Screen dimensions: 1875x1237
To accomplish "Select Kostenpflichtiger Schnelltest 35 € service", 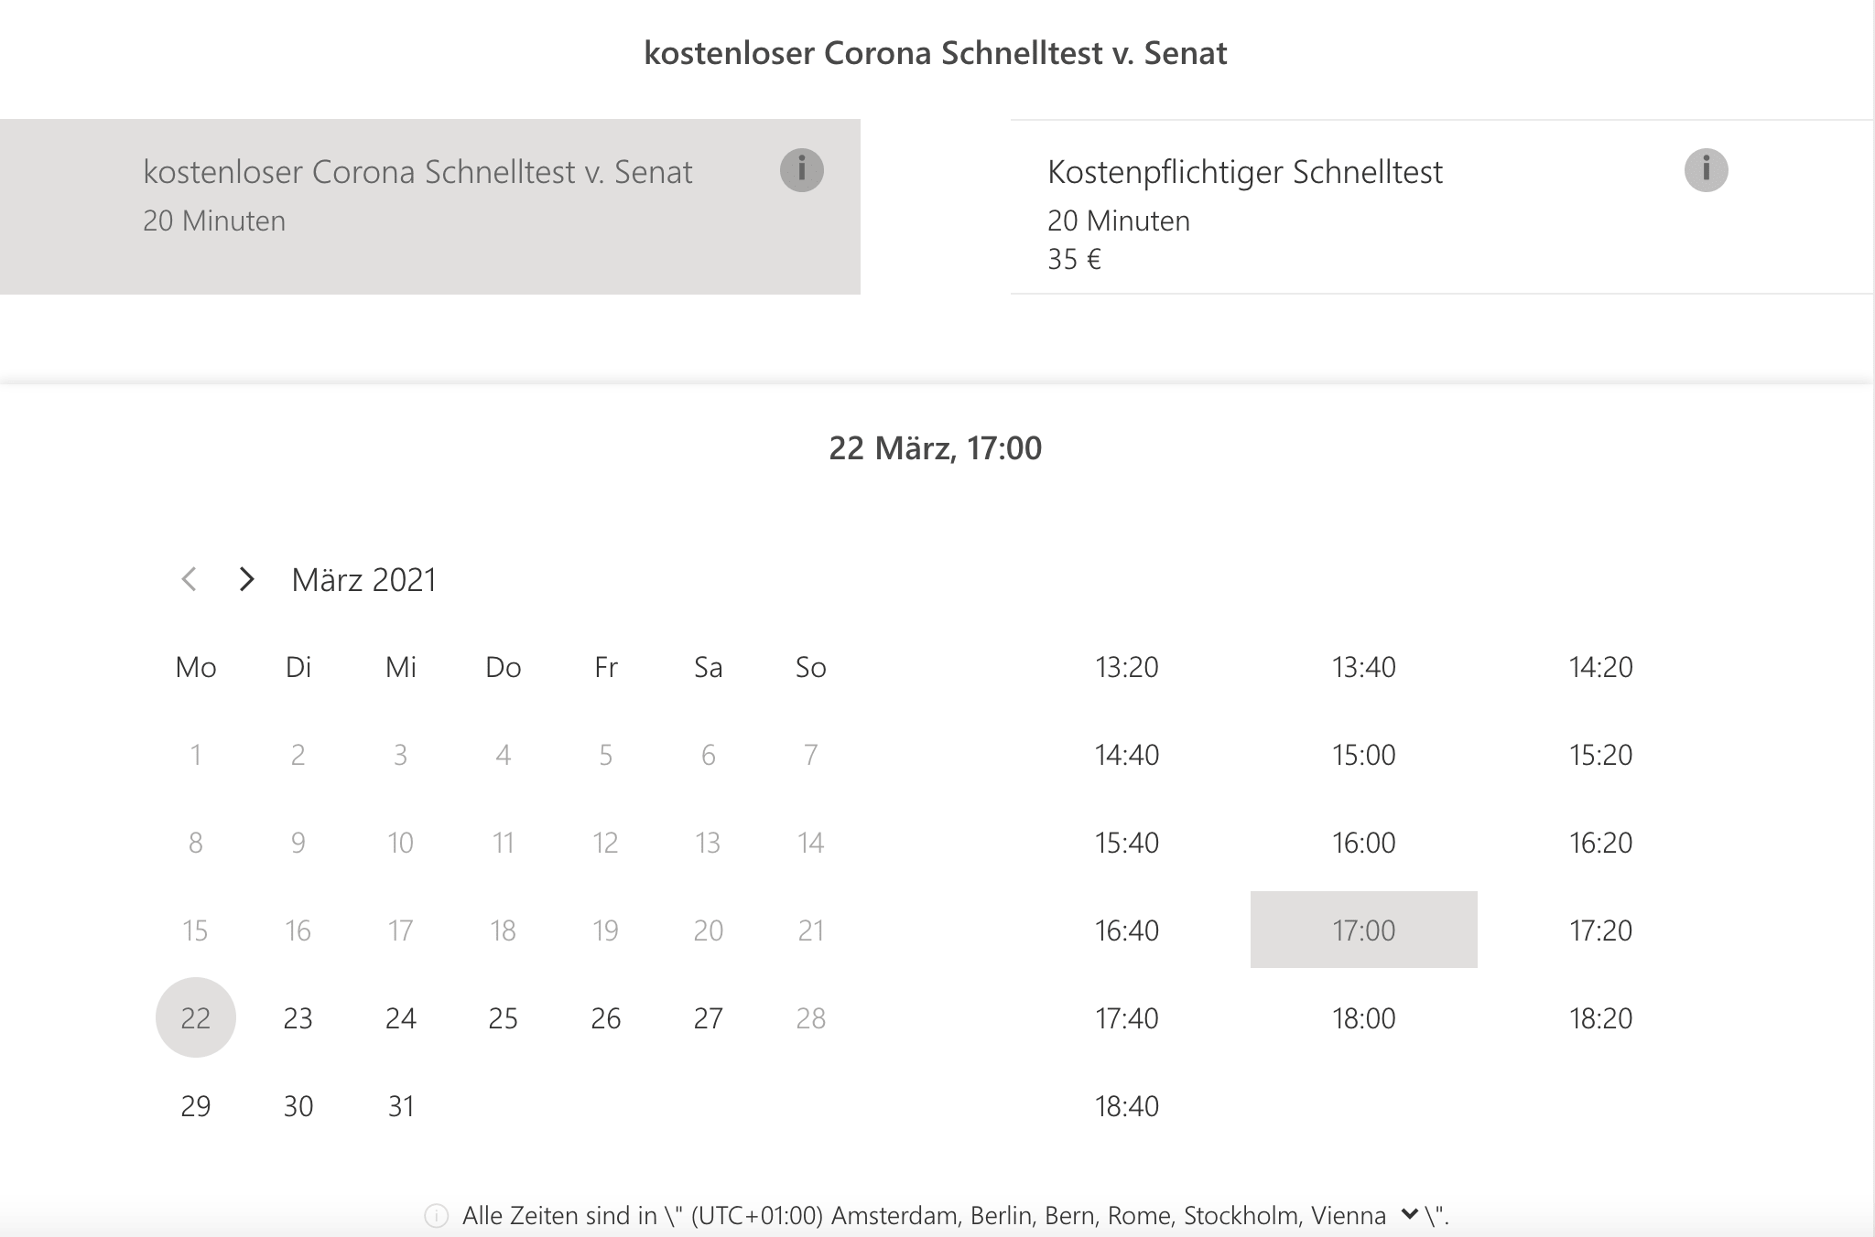I will coord(1442,207).
